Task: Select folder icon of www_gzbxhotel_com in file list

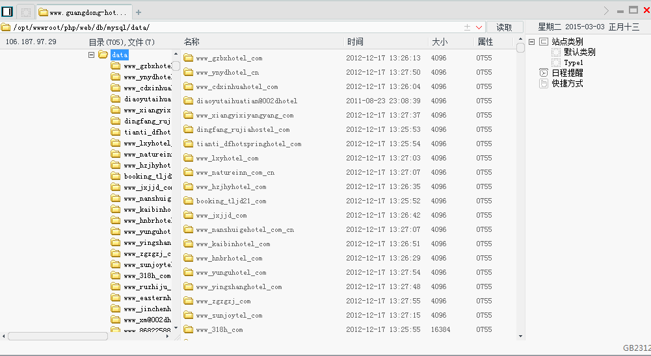Action: (189, 58)
